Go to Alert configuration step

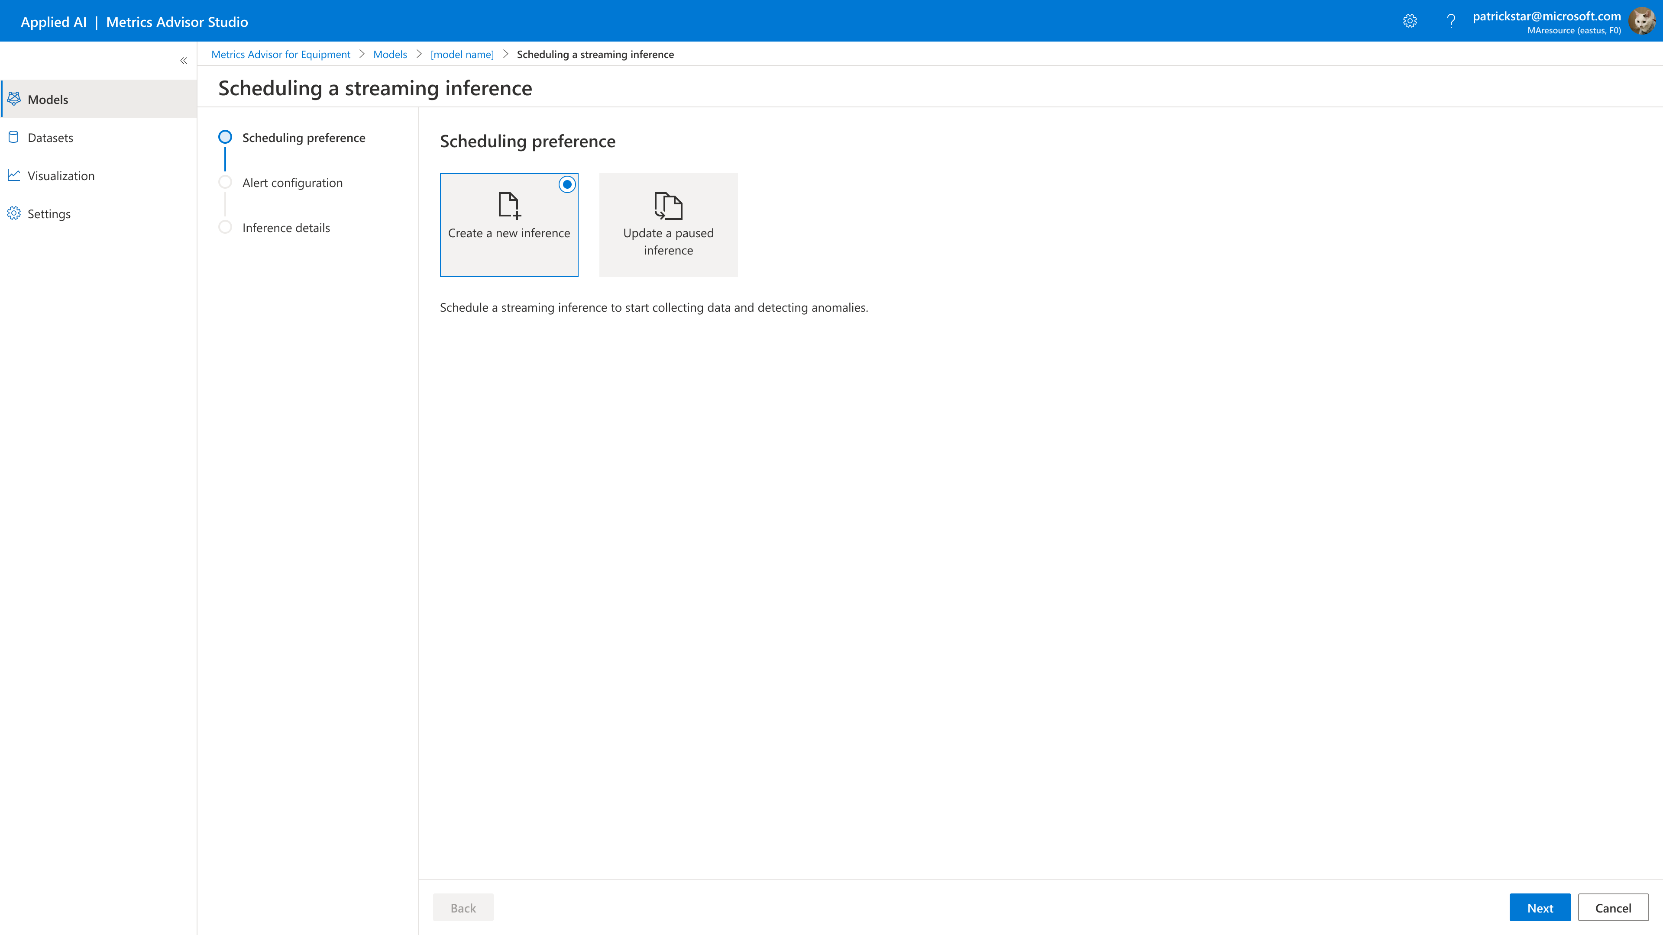point(292,183)
